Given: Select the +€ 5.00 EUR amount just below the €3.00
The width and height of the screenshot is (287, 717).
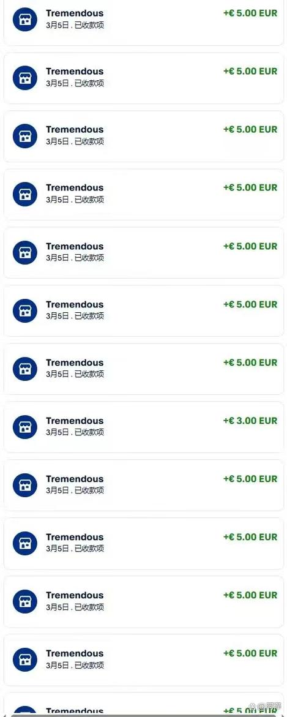Looking at the screenshot, I should (250, 479).
